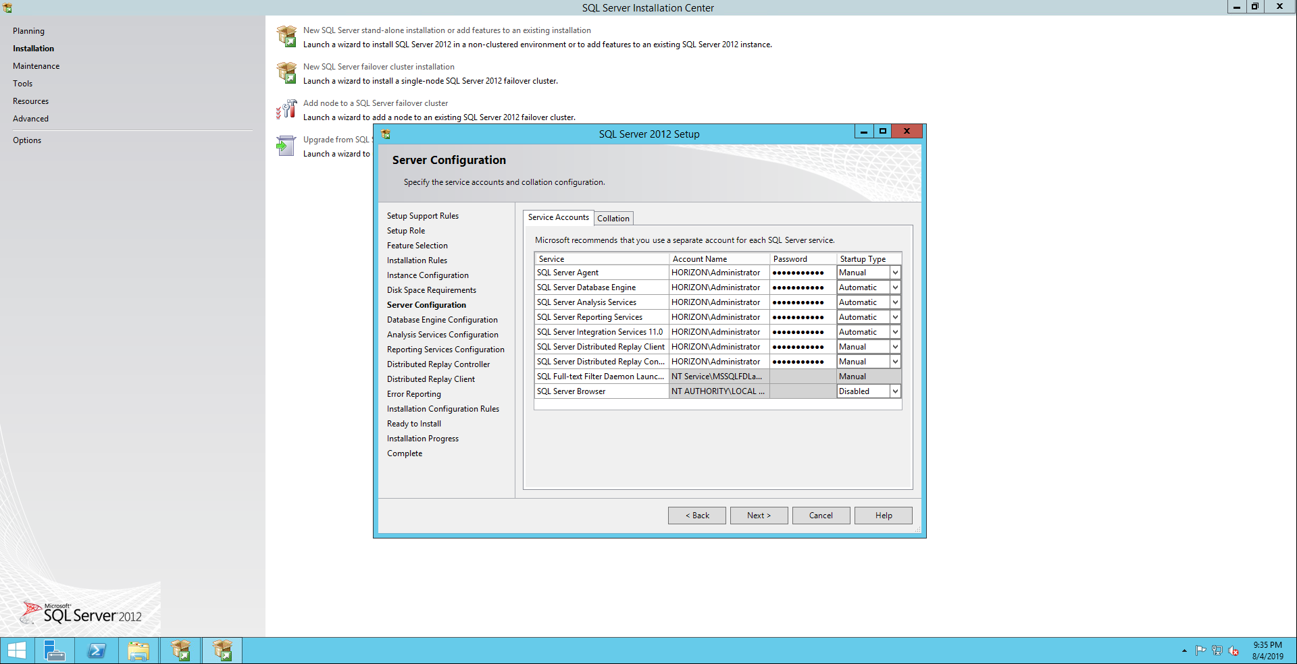The width and height of the screenshot is (1297, 664).
Task: Open SQL Server Browser startup type dropdown
Action: tap(895, 391)
